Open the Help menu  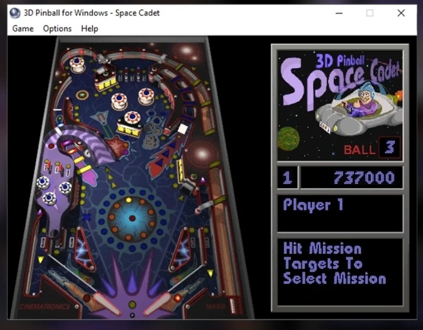[90, 29]
